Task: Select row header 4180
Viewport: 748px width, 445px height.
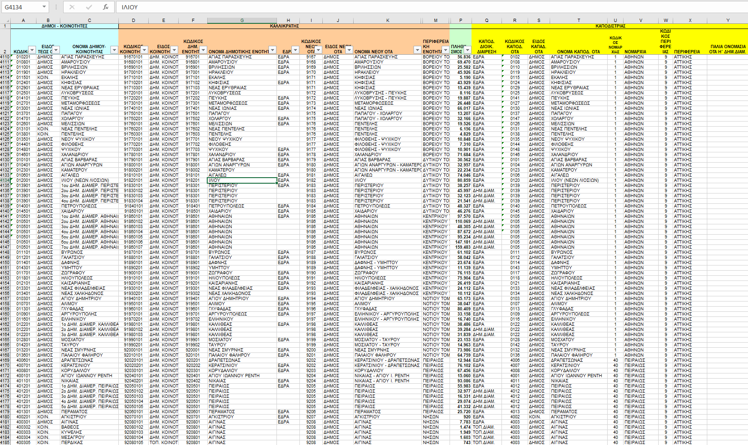Action: point(5,416)
